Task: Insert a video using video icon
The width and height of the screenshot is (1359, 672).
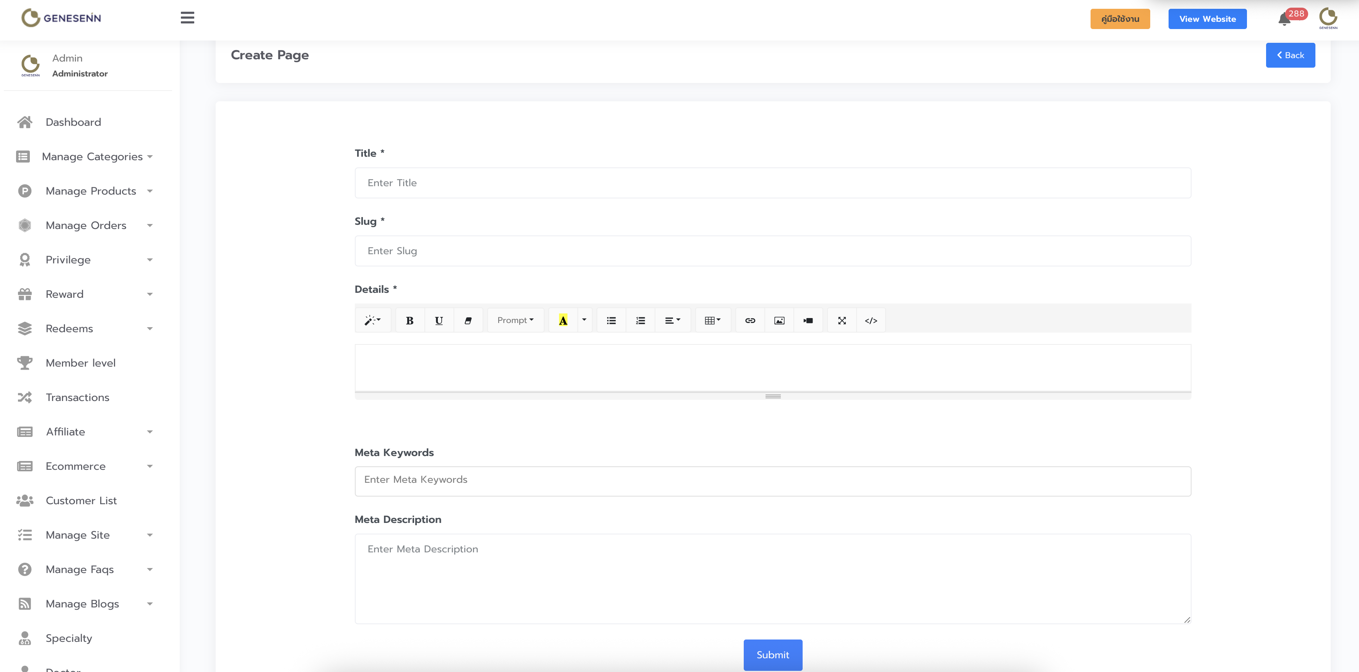Action: [x=808, y=320]
